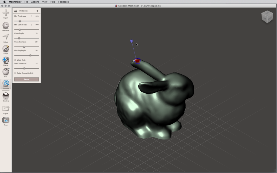Click the Min Thickness slider handle
Image resolution: width=277 pixels, height=173 pixels.
pyautogui.click(x=20, y=21)
